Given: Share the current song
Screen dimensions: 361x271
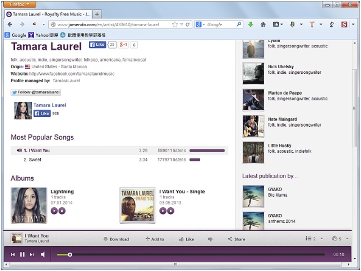Looking at the screenshot, I should coord(237,239).
